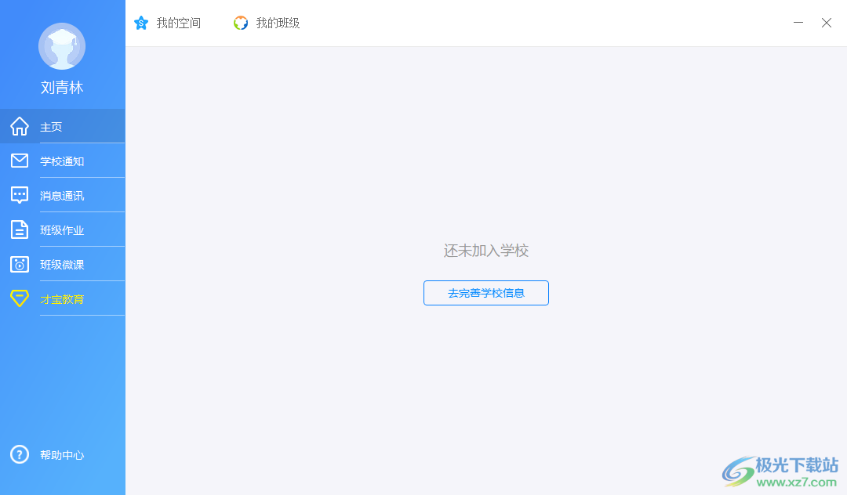Click the blue star icon beside 我的空间
Viewport: 847px width, 495px height.
pos(141,23)
